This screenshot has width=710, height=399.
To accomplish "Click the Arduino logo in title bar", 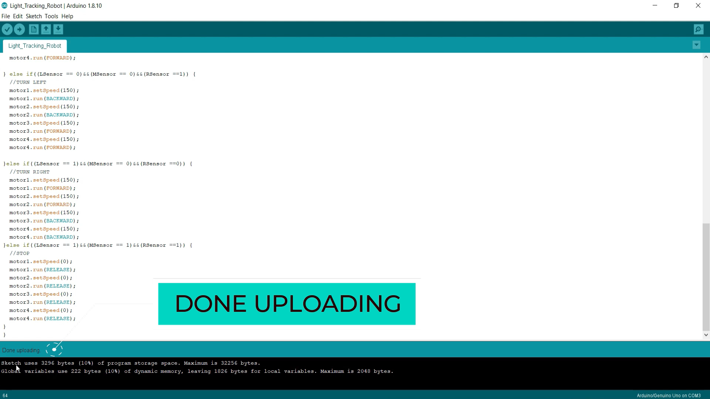I will click(4, 6).
